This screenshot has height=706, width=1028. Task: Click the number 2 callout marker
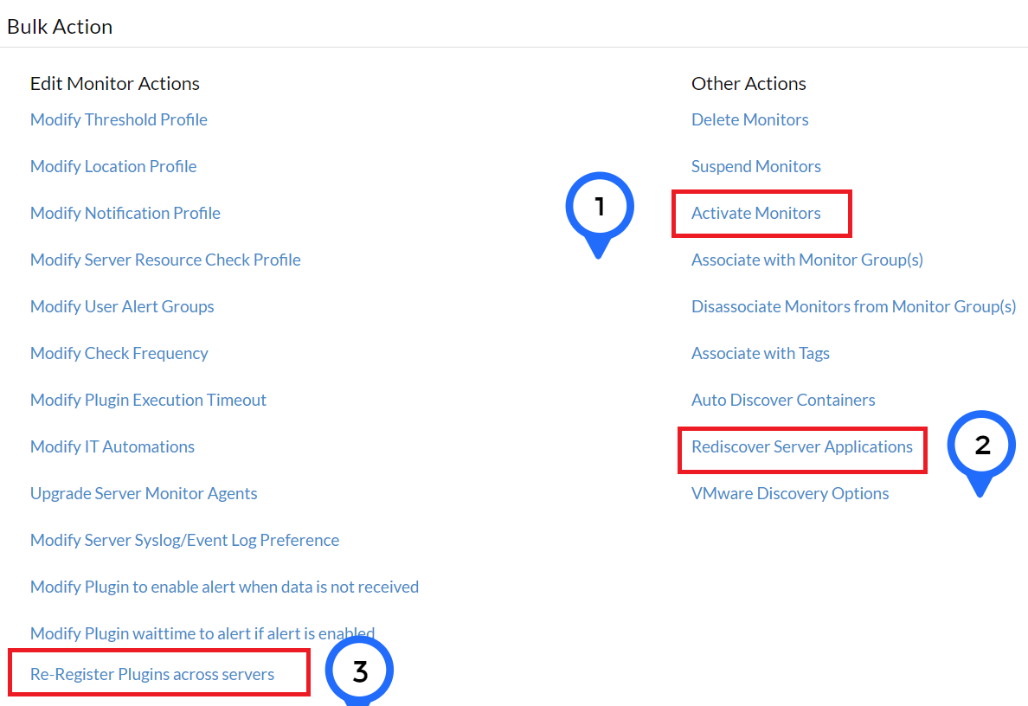[981, 446]
